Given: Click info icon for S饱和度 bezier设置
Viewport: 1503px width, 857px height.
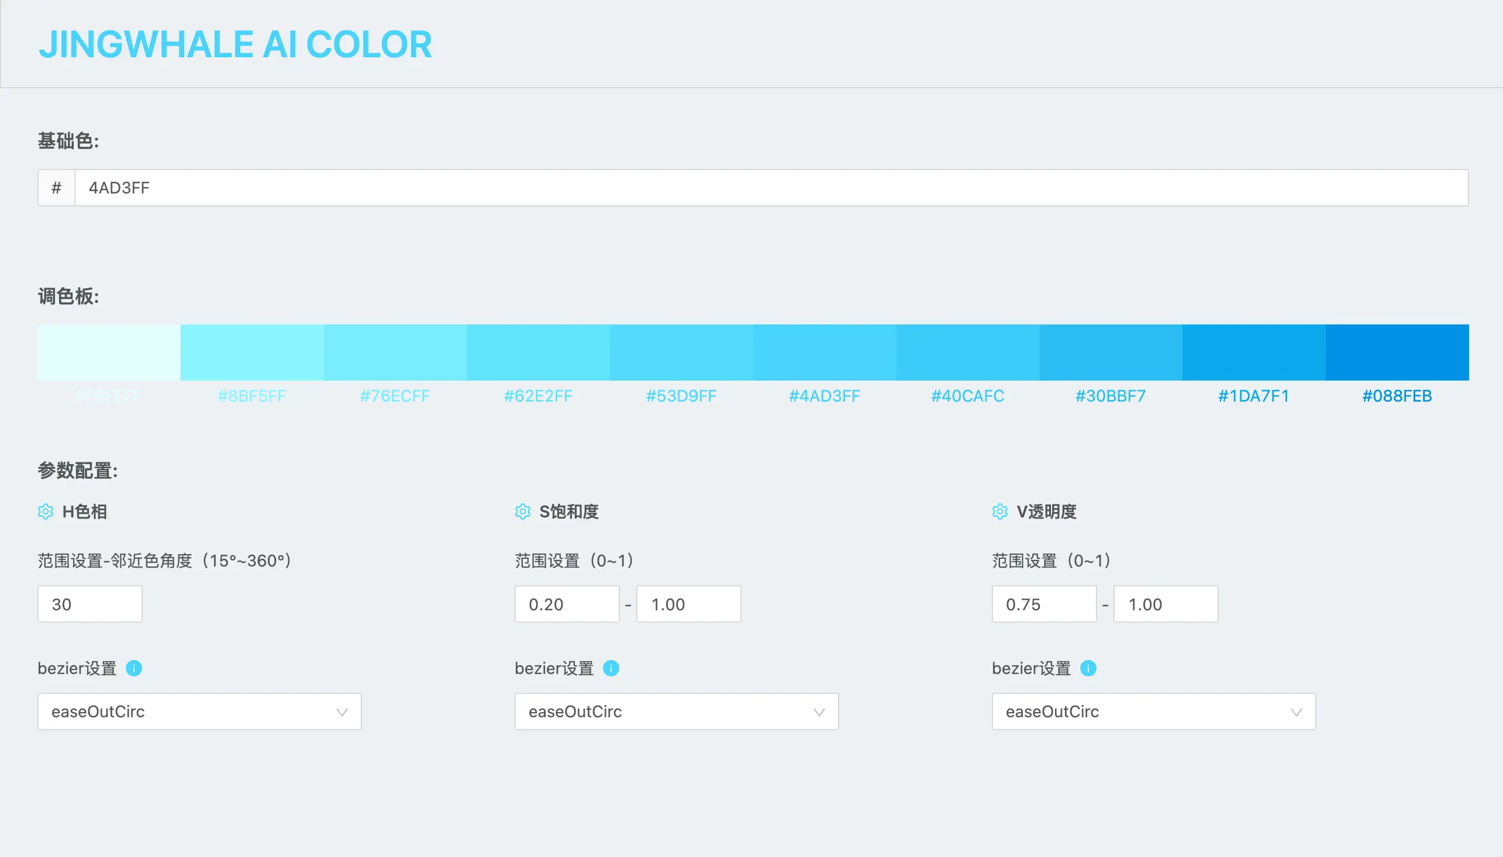Looking at the screenshot, I should 611,668.
